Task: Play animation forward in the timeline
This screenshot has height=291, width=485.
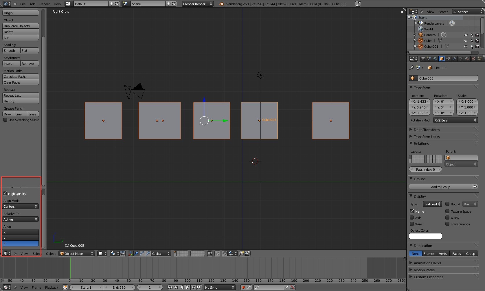Action: coord(188,287)
